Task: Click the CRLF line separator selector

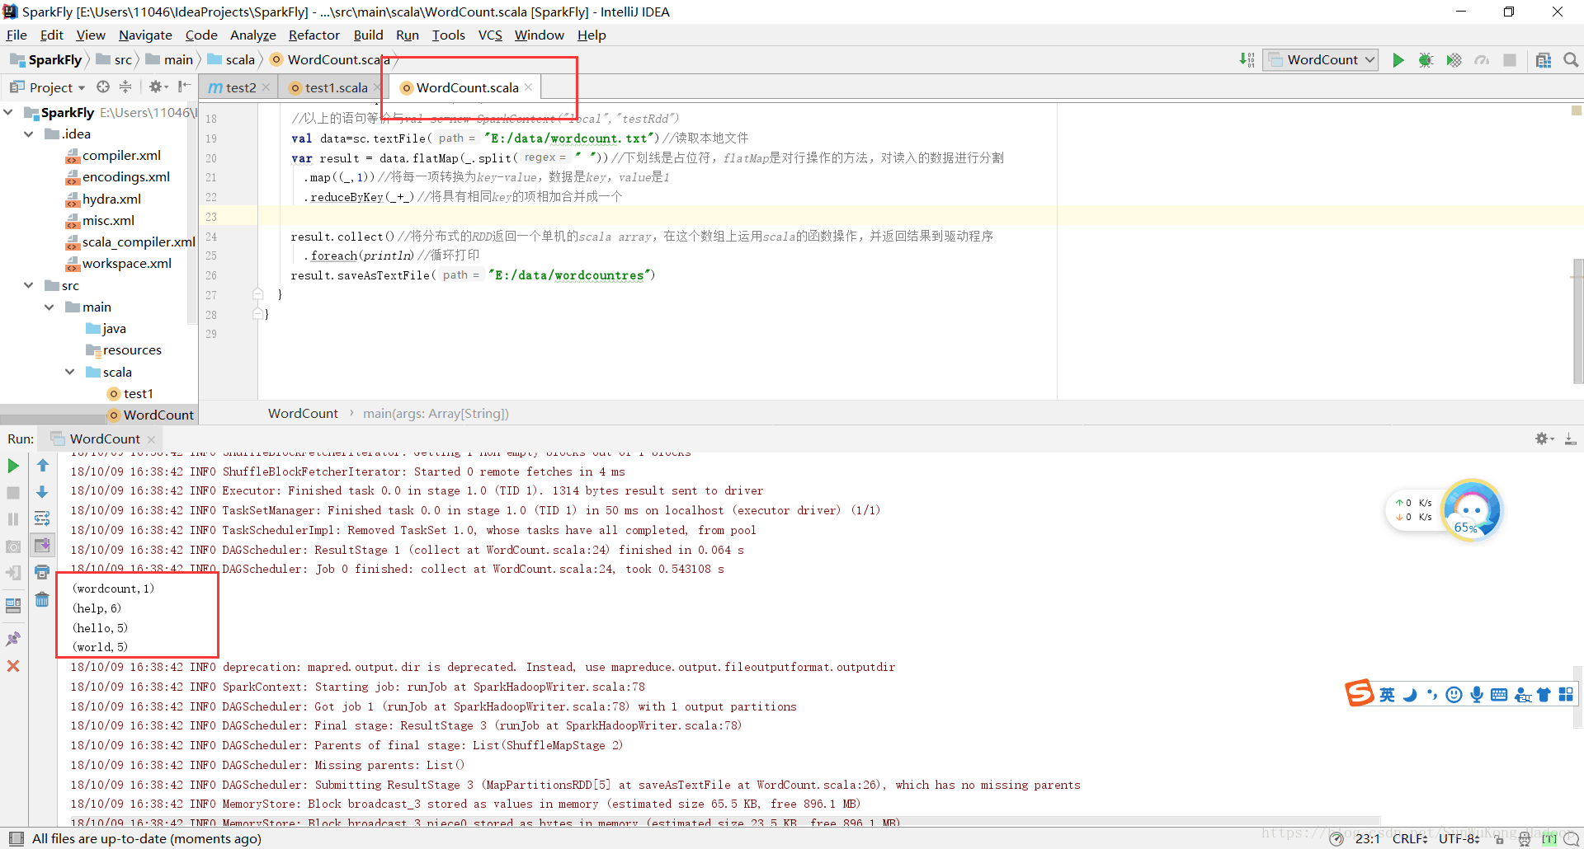Action: click(x=1410, y=838)
